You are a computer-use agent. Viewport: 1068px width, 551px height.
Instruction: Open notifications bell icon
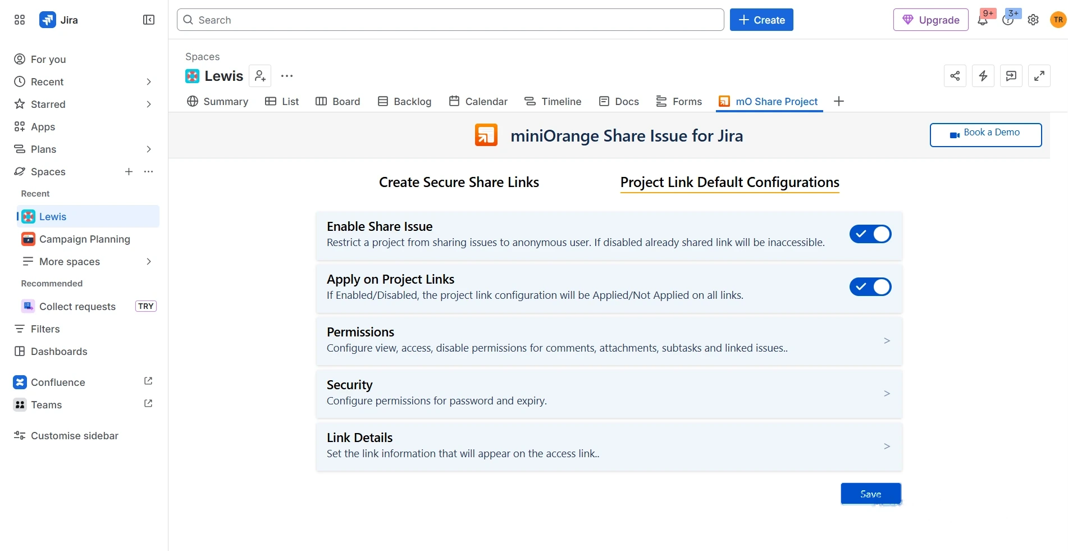click(983, 20)
